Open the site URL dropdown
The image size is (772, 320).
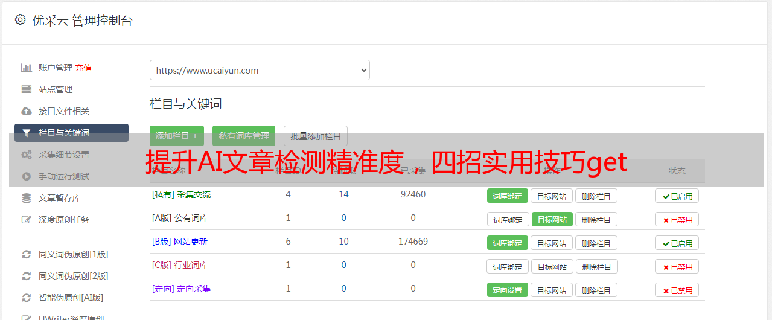tap(260, 70)
